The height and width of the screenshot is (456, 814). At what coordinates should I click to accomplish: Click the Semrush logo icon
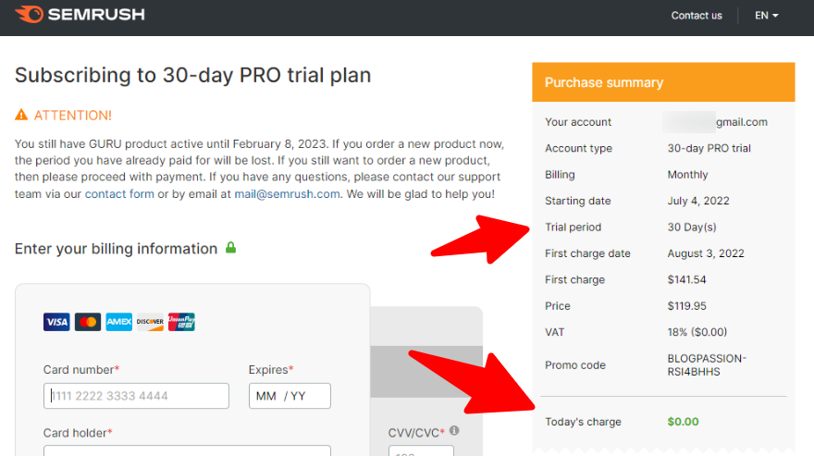(x=29, y=15)
